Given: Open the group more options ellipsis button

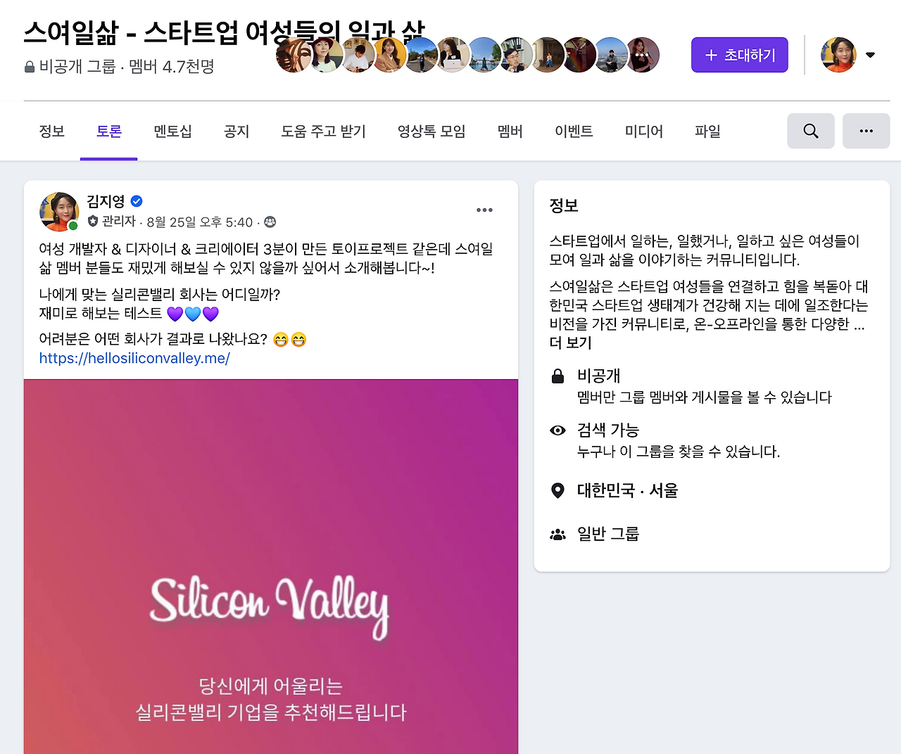Looking at the screenshot, I should point(866,131).
